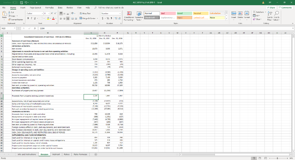Open Find & Select magnifier
The height and width of the screenshot is (160, 295).
click(x=276, y=16)
